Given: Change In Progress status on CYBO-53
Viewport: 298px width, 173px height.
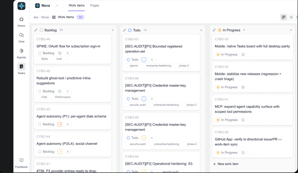Looking at the screenshot, I should pos(227,55).
